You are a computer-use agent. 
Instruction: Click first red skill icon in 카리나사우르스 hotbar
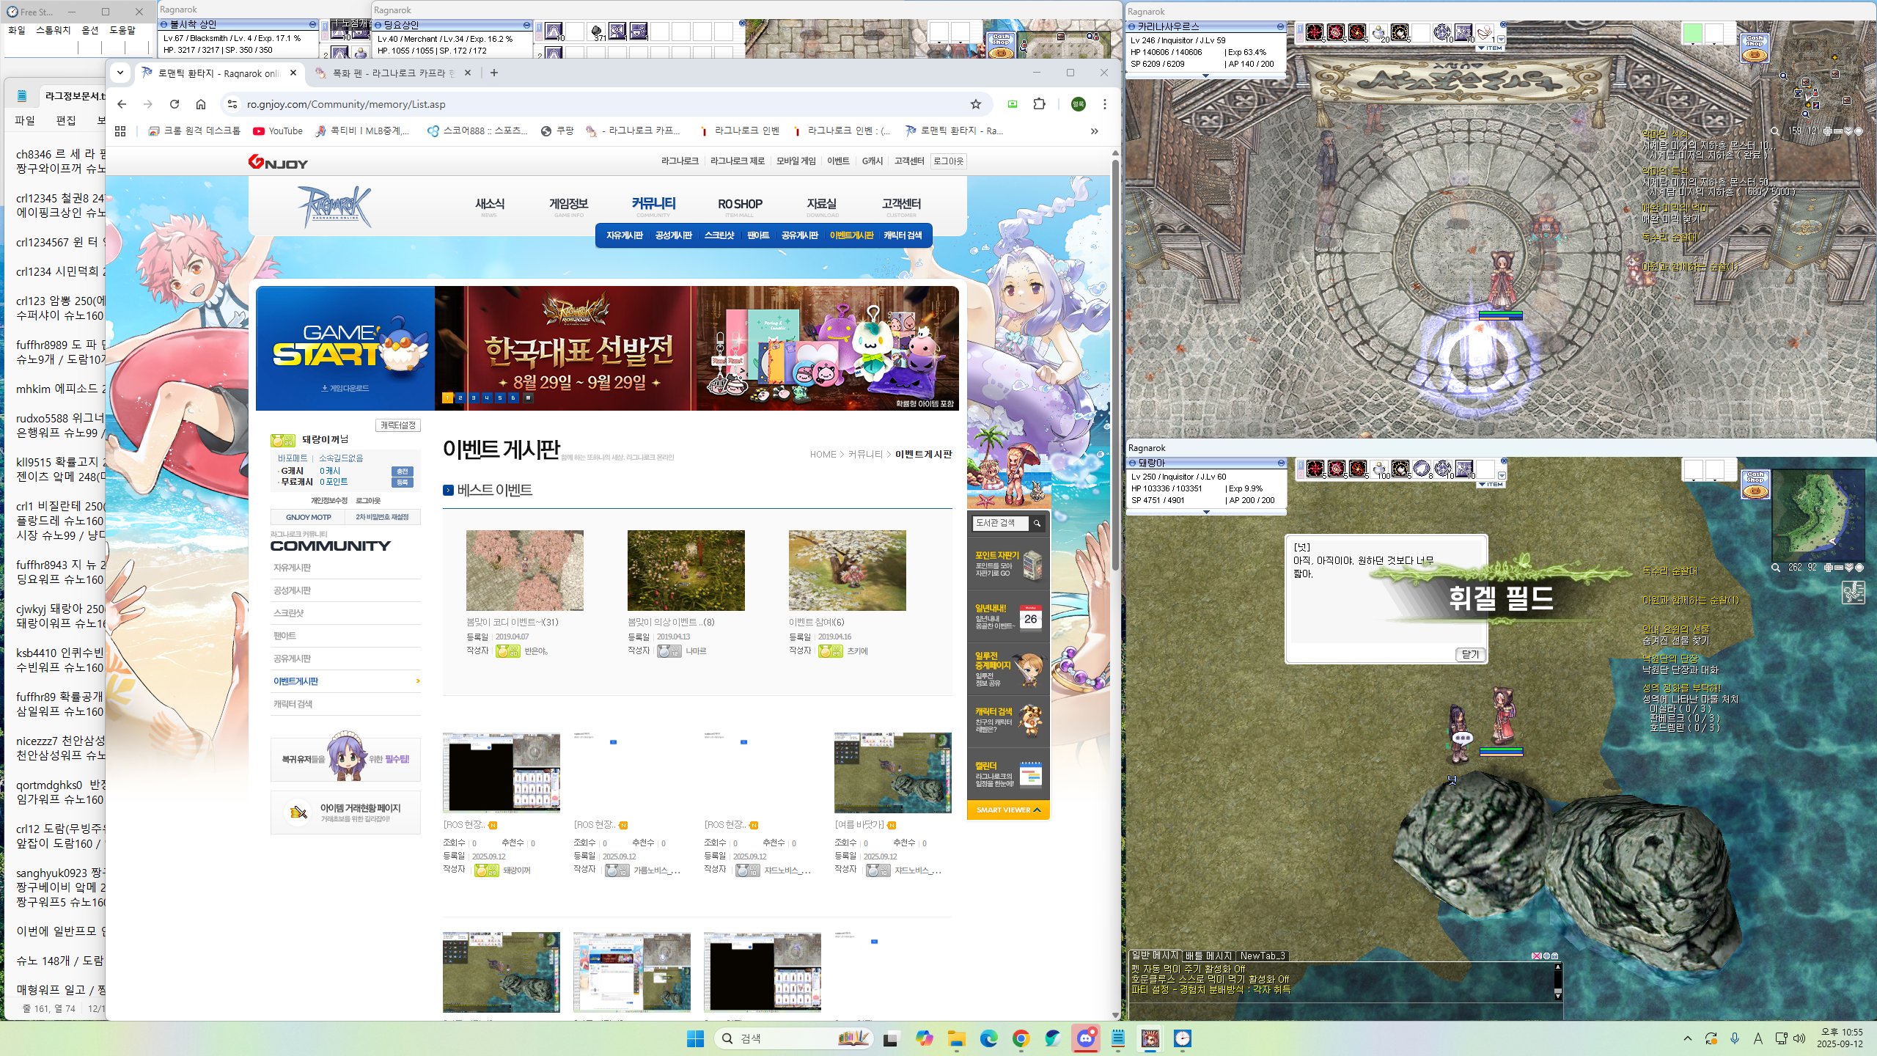(x=1315, y=32)
